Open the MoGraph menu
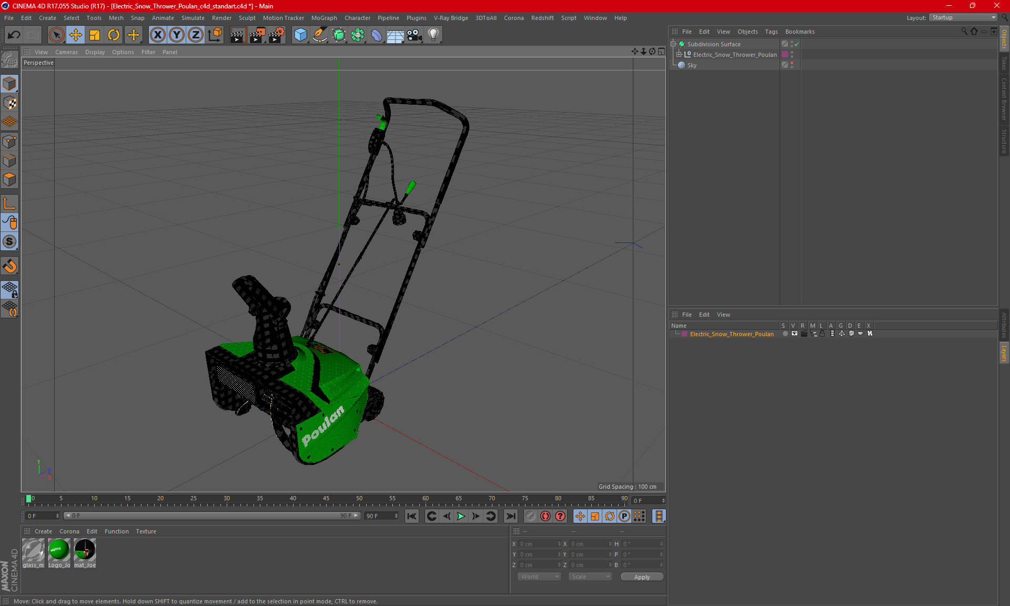1010x606 pixels. click(x=324, y=18)
